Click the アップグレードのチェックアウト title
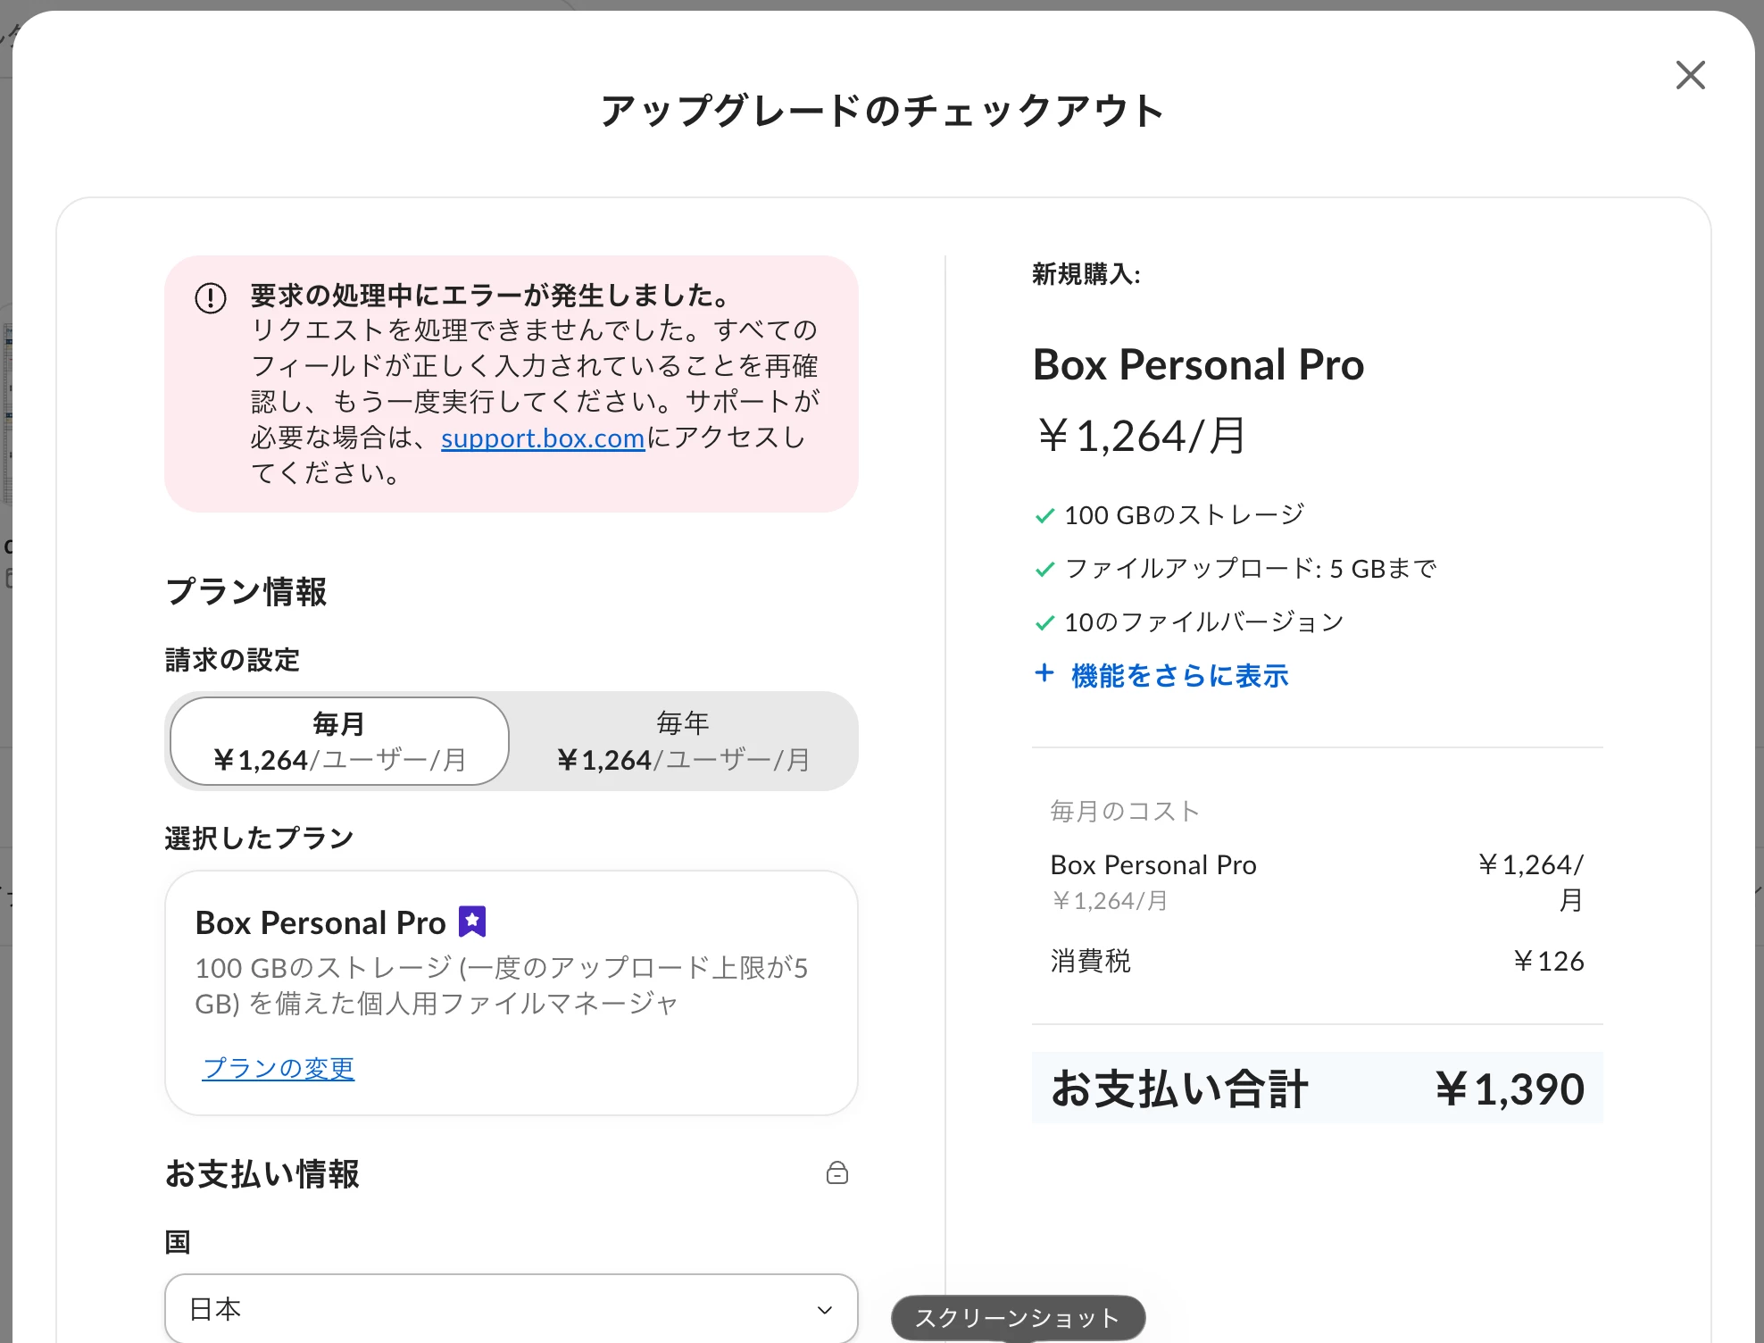 [x=883, y=111]
